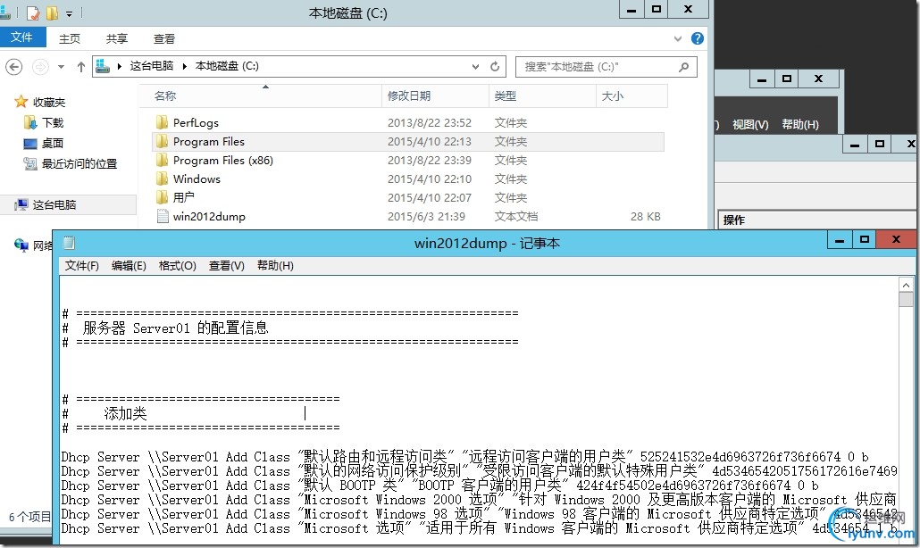Open the address bar history dropdown

click(x=476, y=66)
